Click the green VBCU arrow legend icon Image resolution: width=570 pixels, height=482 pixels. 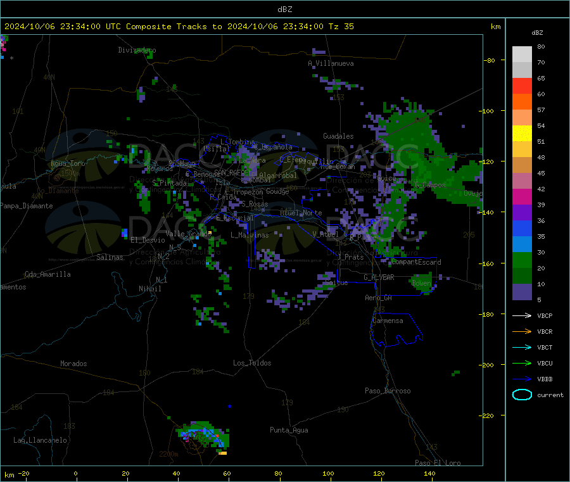pyautogui.click(x=522, y=363)
